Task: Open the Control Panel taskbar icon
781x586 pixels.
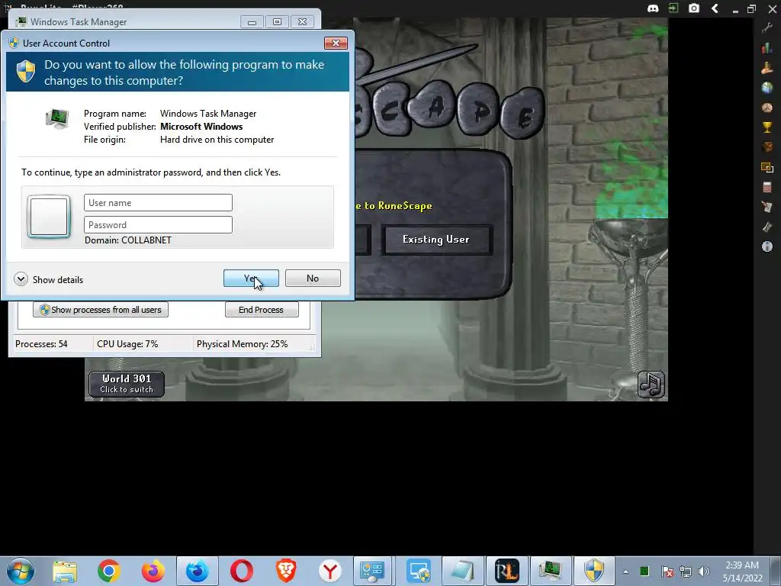Action: [372, 571]
